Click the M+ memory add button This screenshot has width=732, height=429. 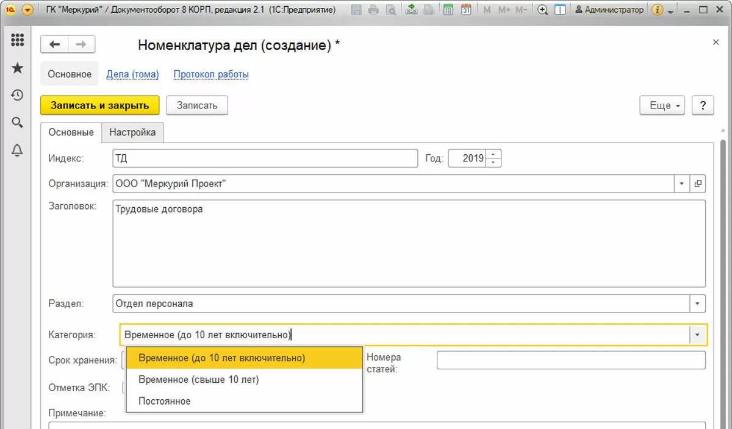(504, 10)
